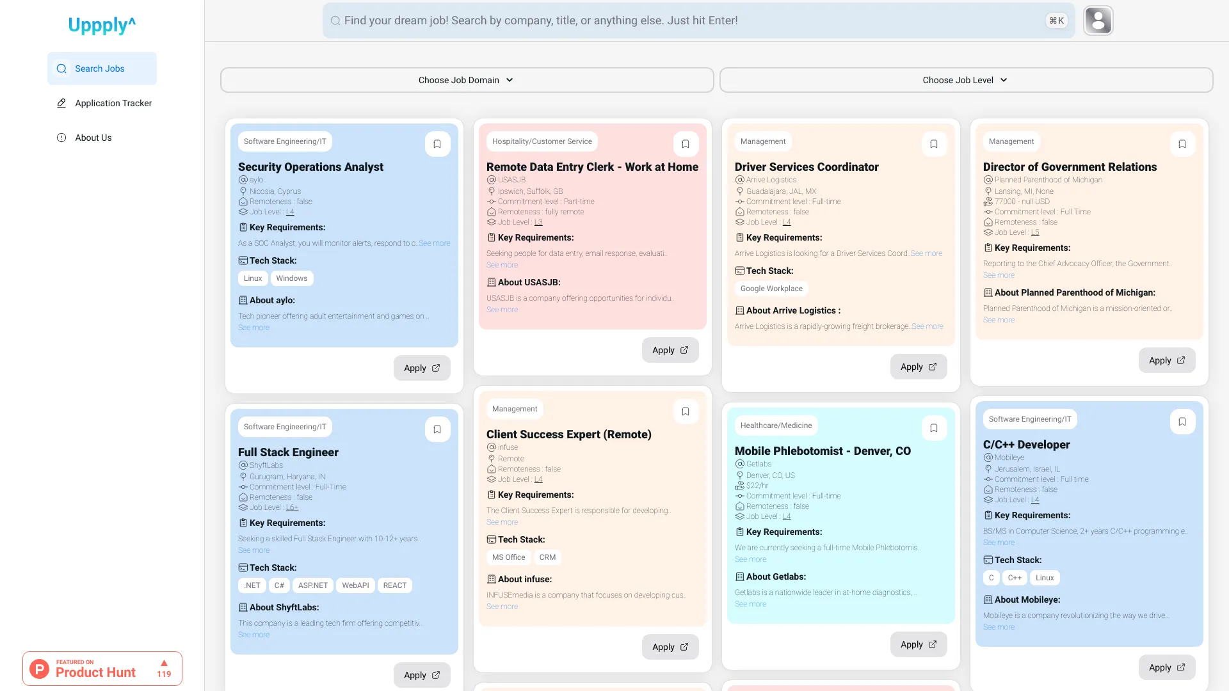
Task: Select the Search Jobs magnifier icon in sidebar
Action: pos(61,68)
